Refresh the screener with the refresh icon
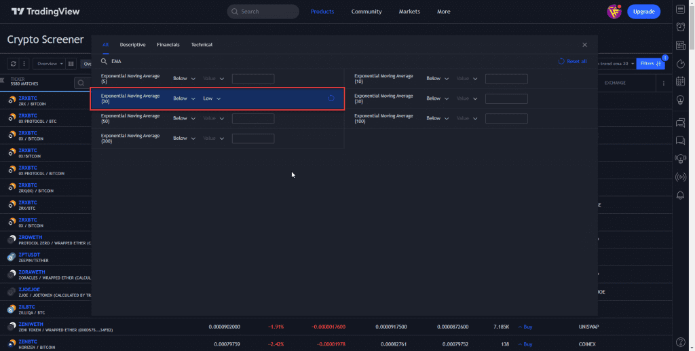The image size is (695, 351). click(x=14, y=64)
